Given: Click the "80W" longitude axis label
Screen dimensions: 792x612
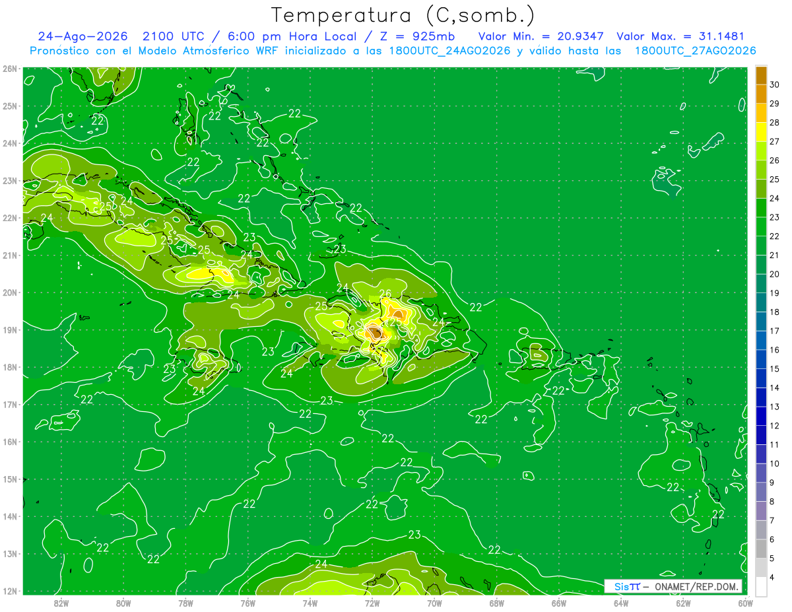Looking at the screenshot, I should pos(123,602).
